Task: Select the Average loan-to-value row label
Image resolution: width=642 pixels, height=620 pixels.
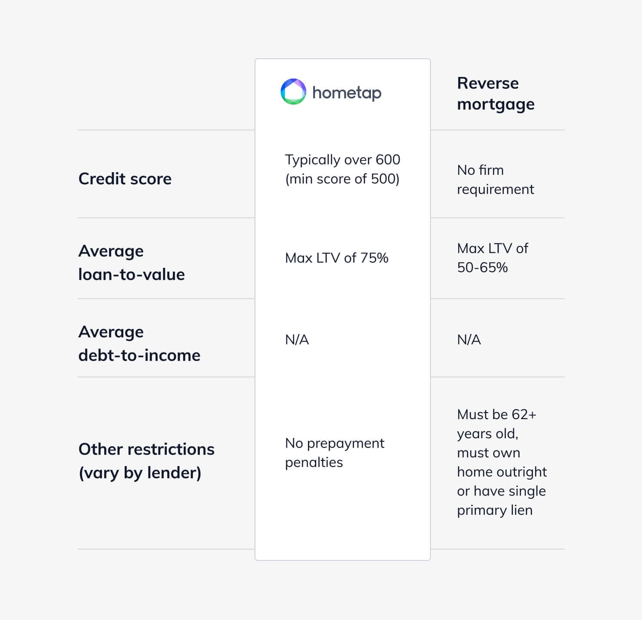Action: point(132,263)
